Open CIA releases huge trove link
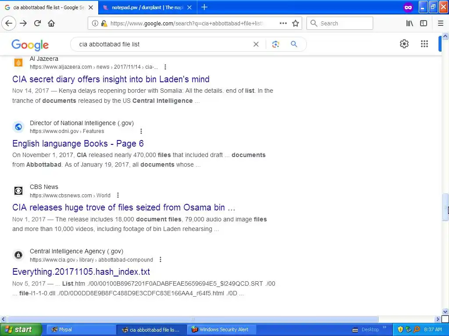Viewport: 449px width, 336px height. (x=124, y=207)
